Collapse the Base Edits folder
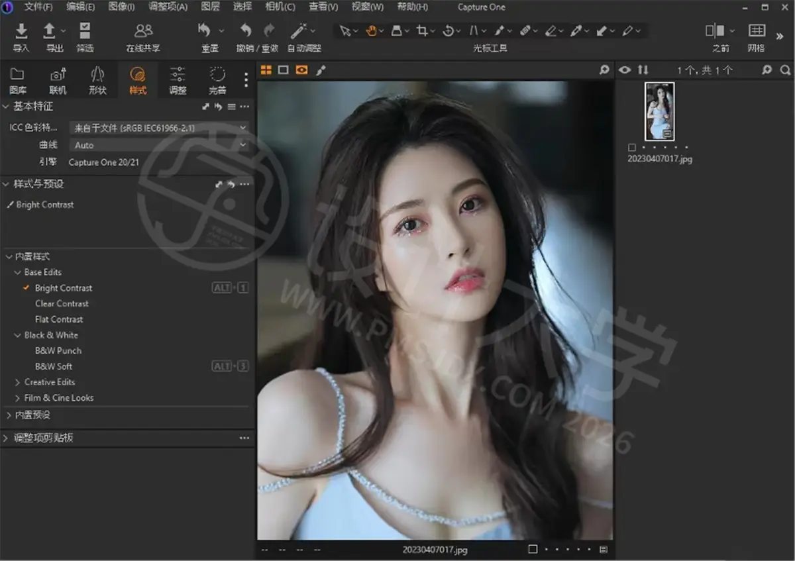 (18, 272)
